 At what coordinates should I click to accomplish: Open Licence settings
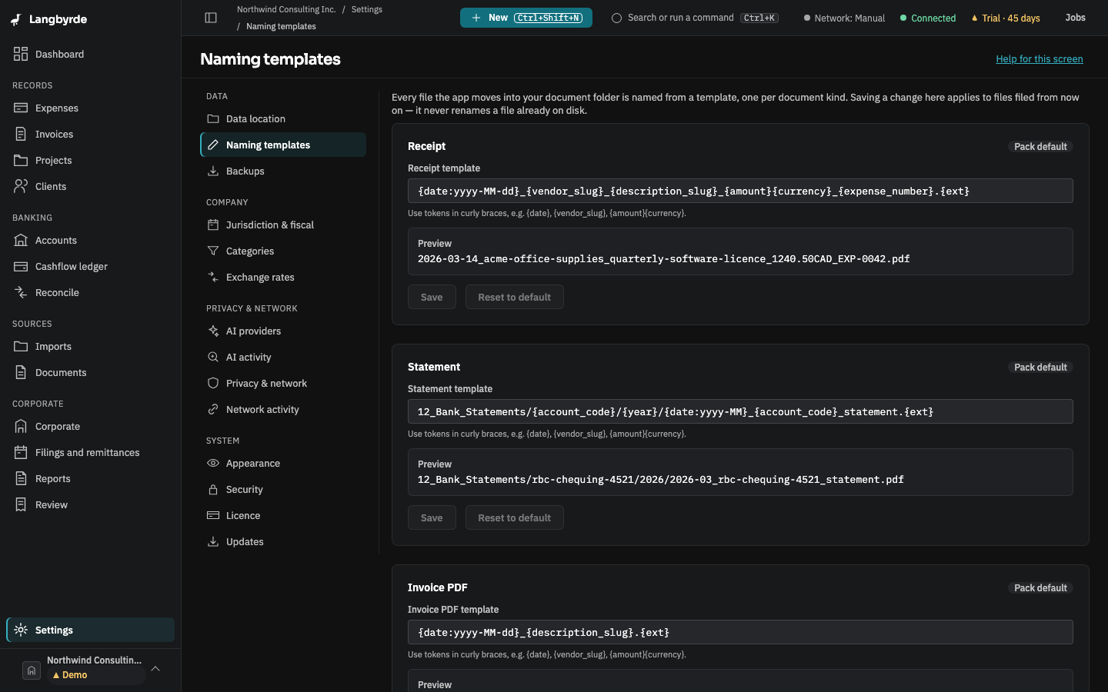(283, 515)
